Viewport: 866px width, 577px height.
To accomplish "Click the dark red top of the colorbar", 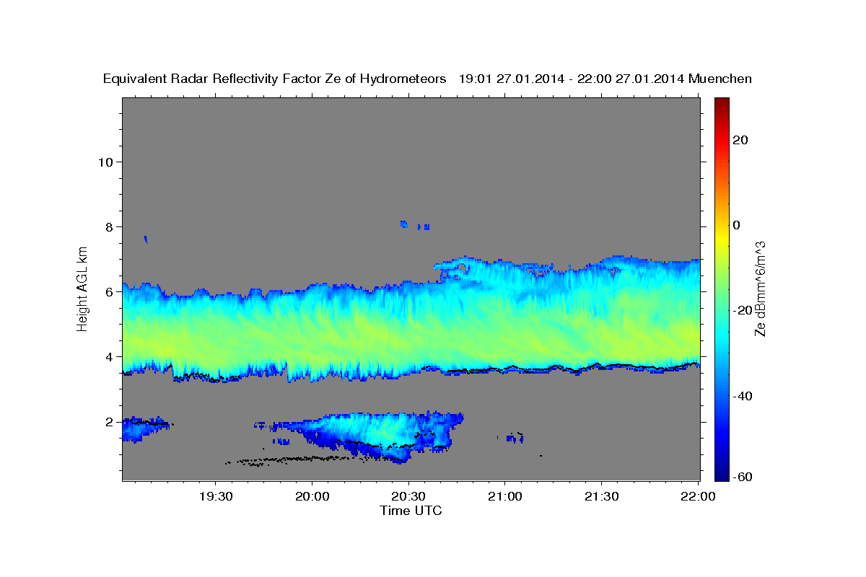I will coord(721,102).
